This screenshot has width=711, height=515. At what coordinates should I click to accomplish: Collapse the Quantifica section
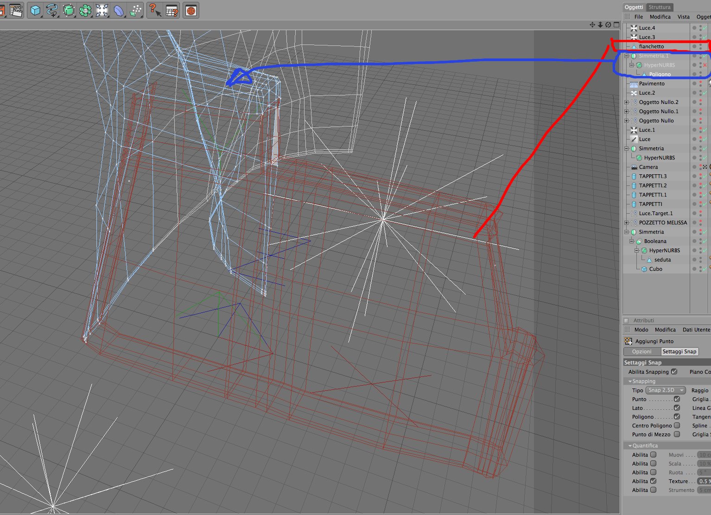630,445
